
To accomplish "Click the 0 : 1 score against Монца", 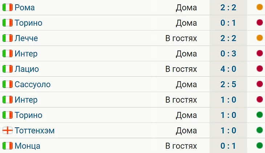I will [228, 146].
